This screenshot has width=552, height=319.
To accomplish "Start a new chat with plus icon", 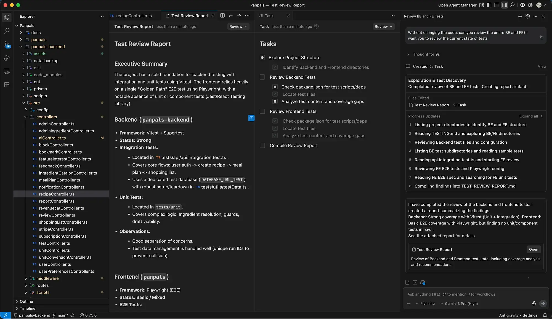I will click(520, 16).
